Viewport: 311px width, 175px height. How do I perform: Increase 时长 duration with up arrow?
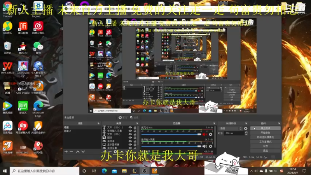[246, 132]
